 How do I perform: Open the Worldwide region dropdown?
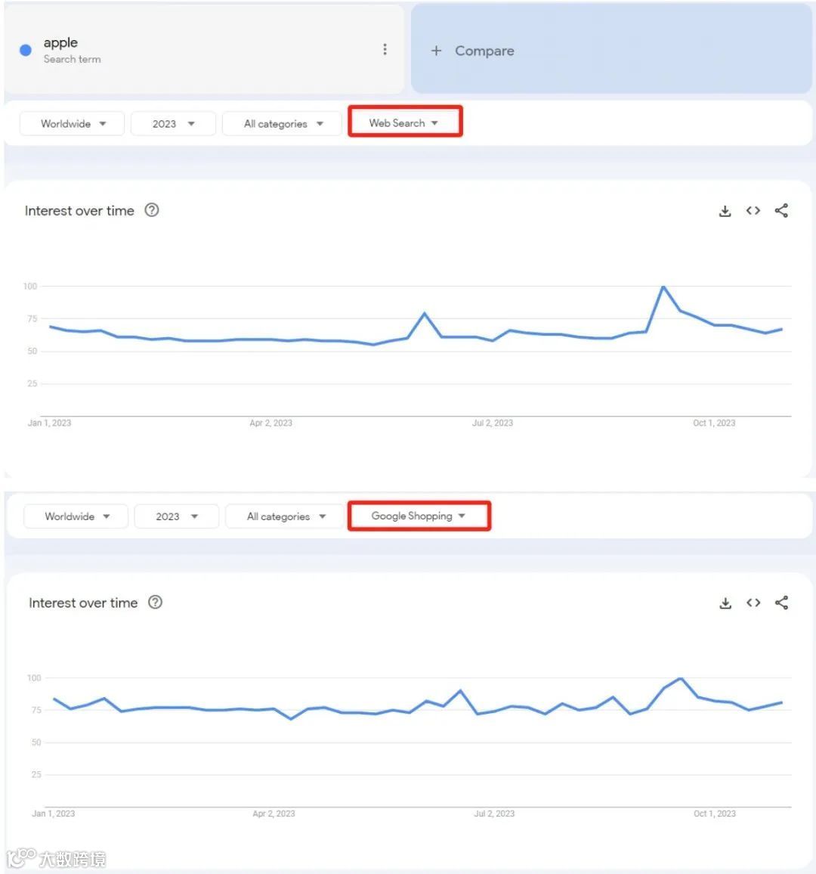71,123
